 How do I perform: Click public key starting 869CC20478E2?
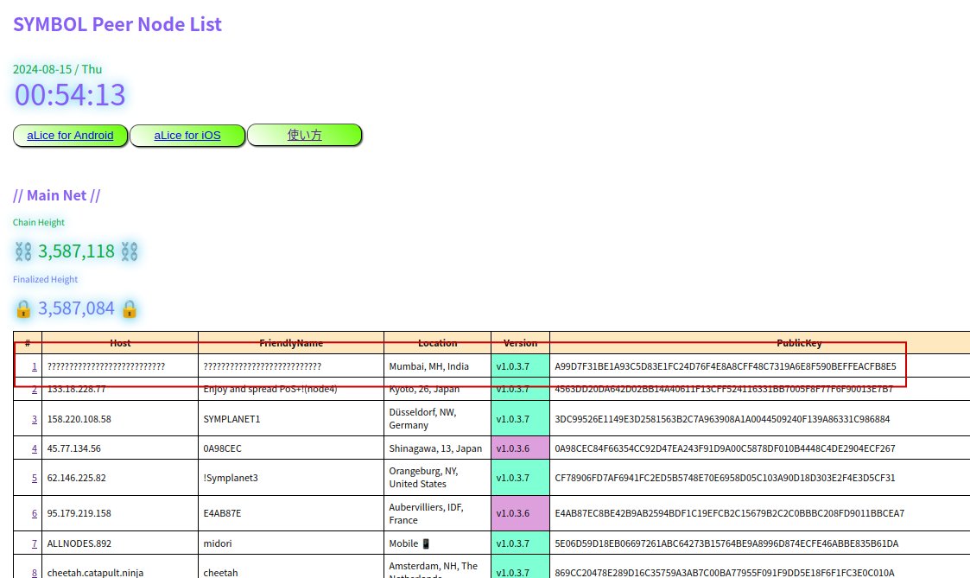click(x=725, y=573)
